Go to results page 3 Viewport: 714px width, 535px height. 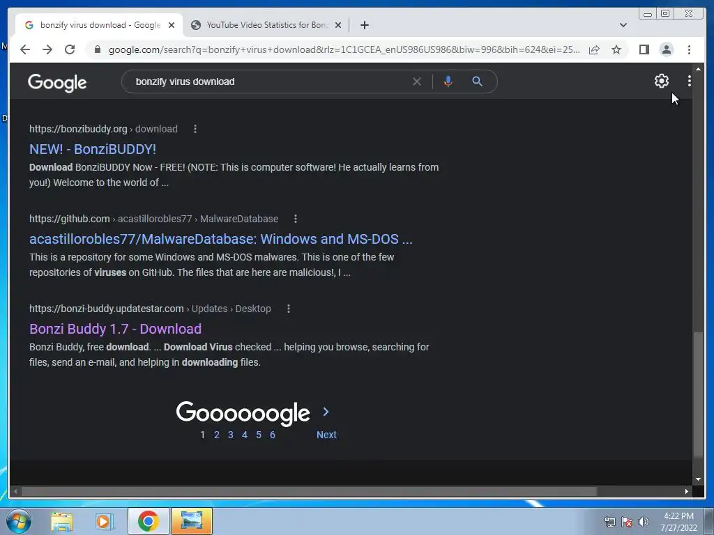tap(230, 435)
